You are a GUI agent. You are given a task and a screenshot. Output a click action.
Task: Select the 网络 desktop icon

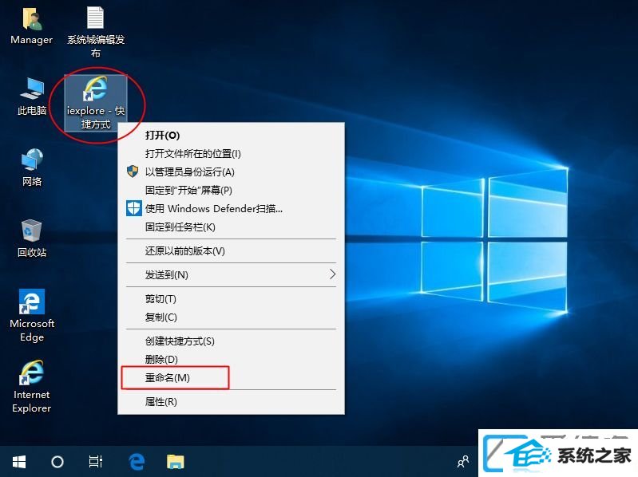tap(32, 168)
